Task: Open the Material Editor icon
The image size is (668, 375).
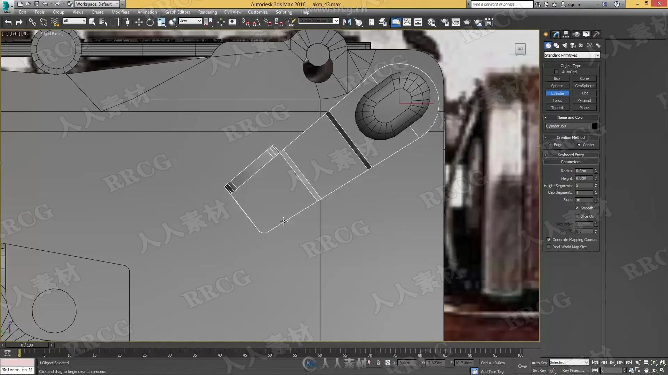Action: click(431, 23)
